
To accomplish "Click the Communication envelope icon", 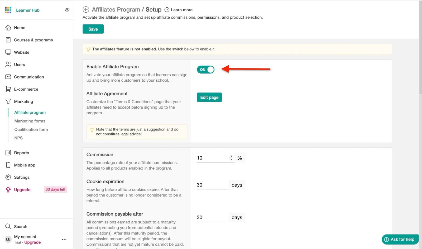I will pos(8,77).
